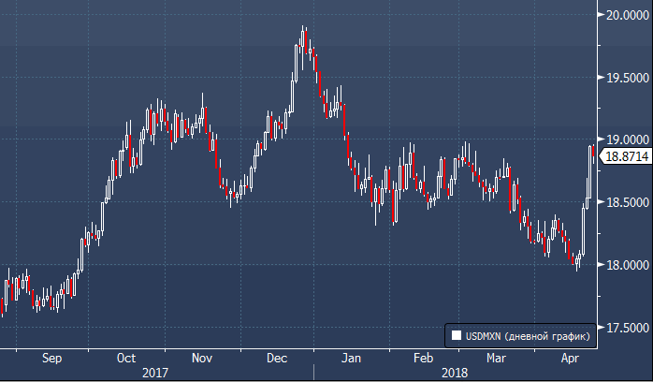This screenshot has height=382, width=653.
Task: Click the Apr month marker
Action: pyautogui.click(x=571, y=358)
